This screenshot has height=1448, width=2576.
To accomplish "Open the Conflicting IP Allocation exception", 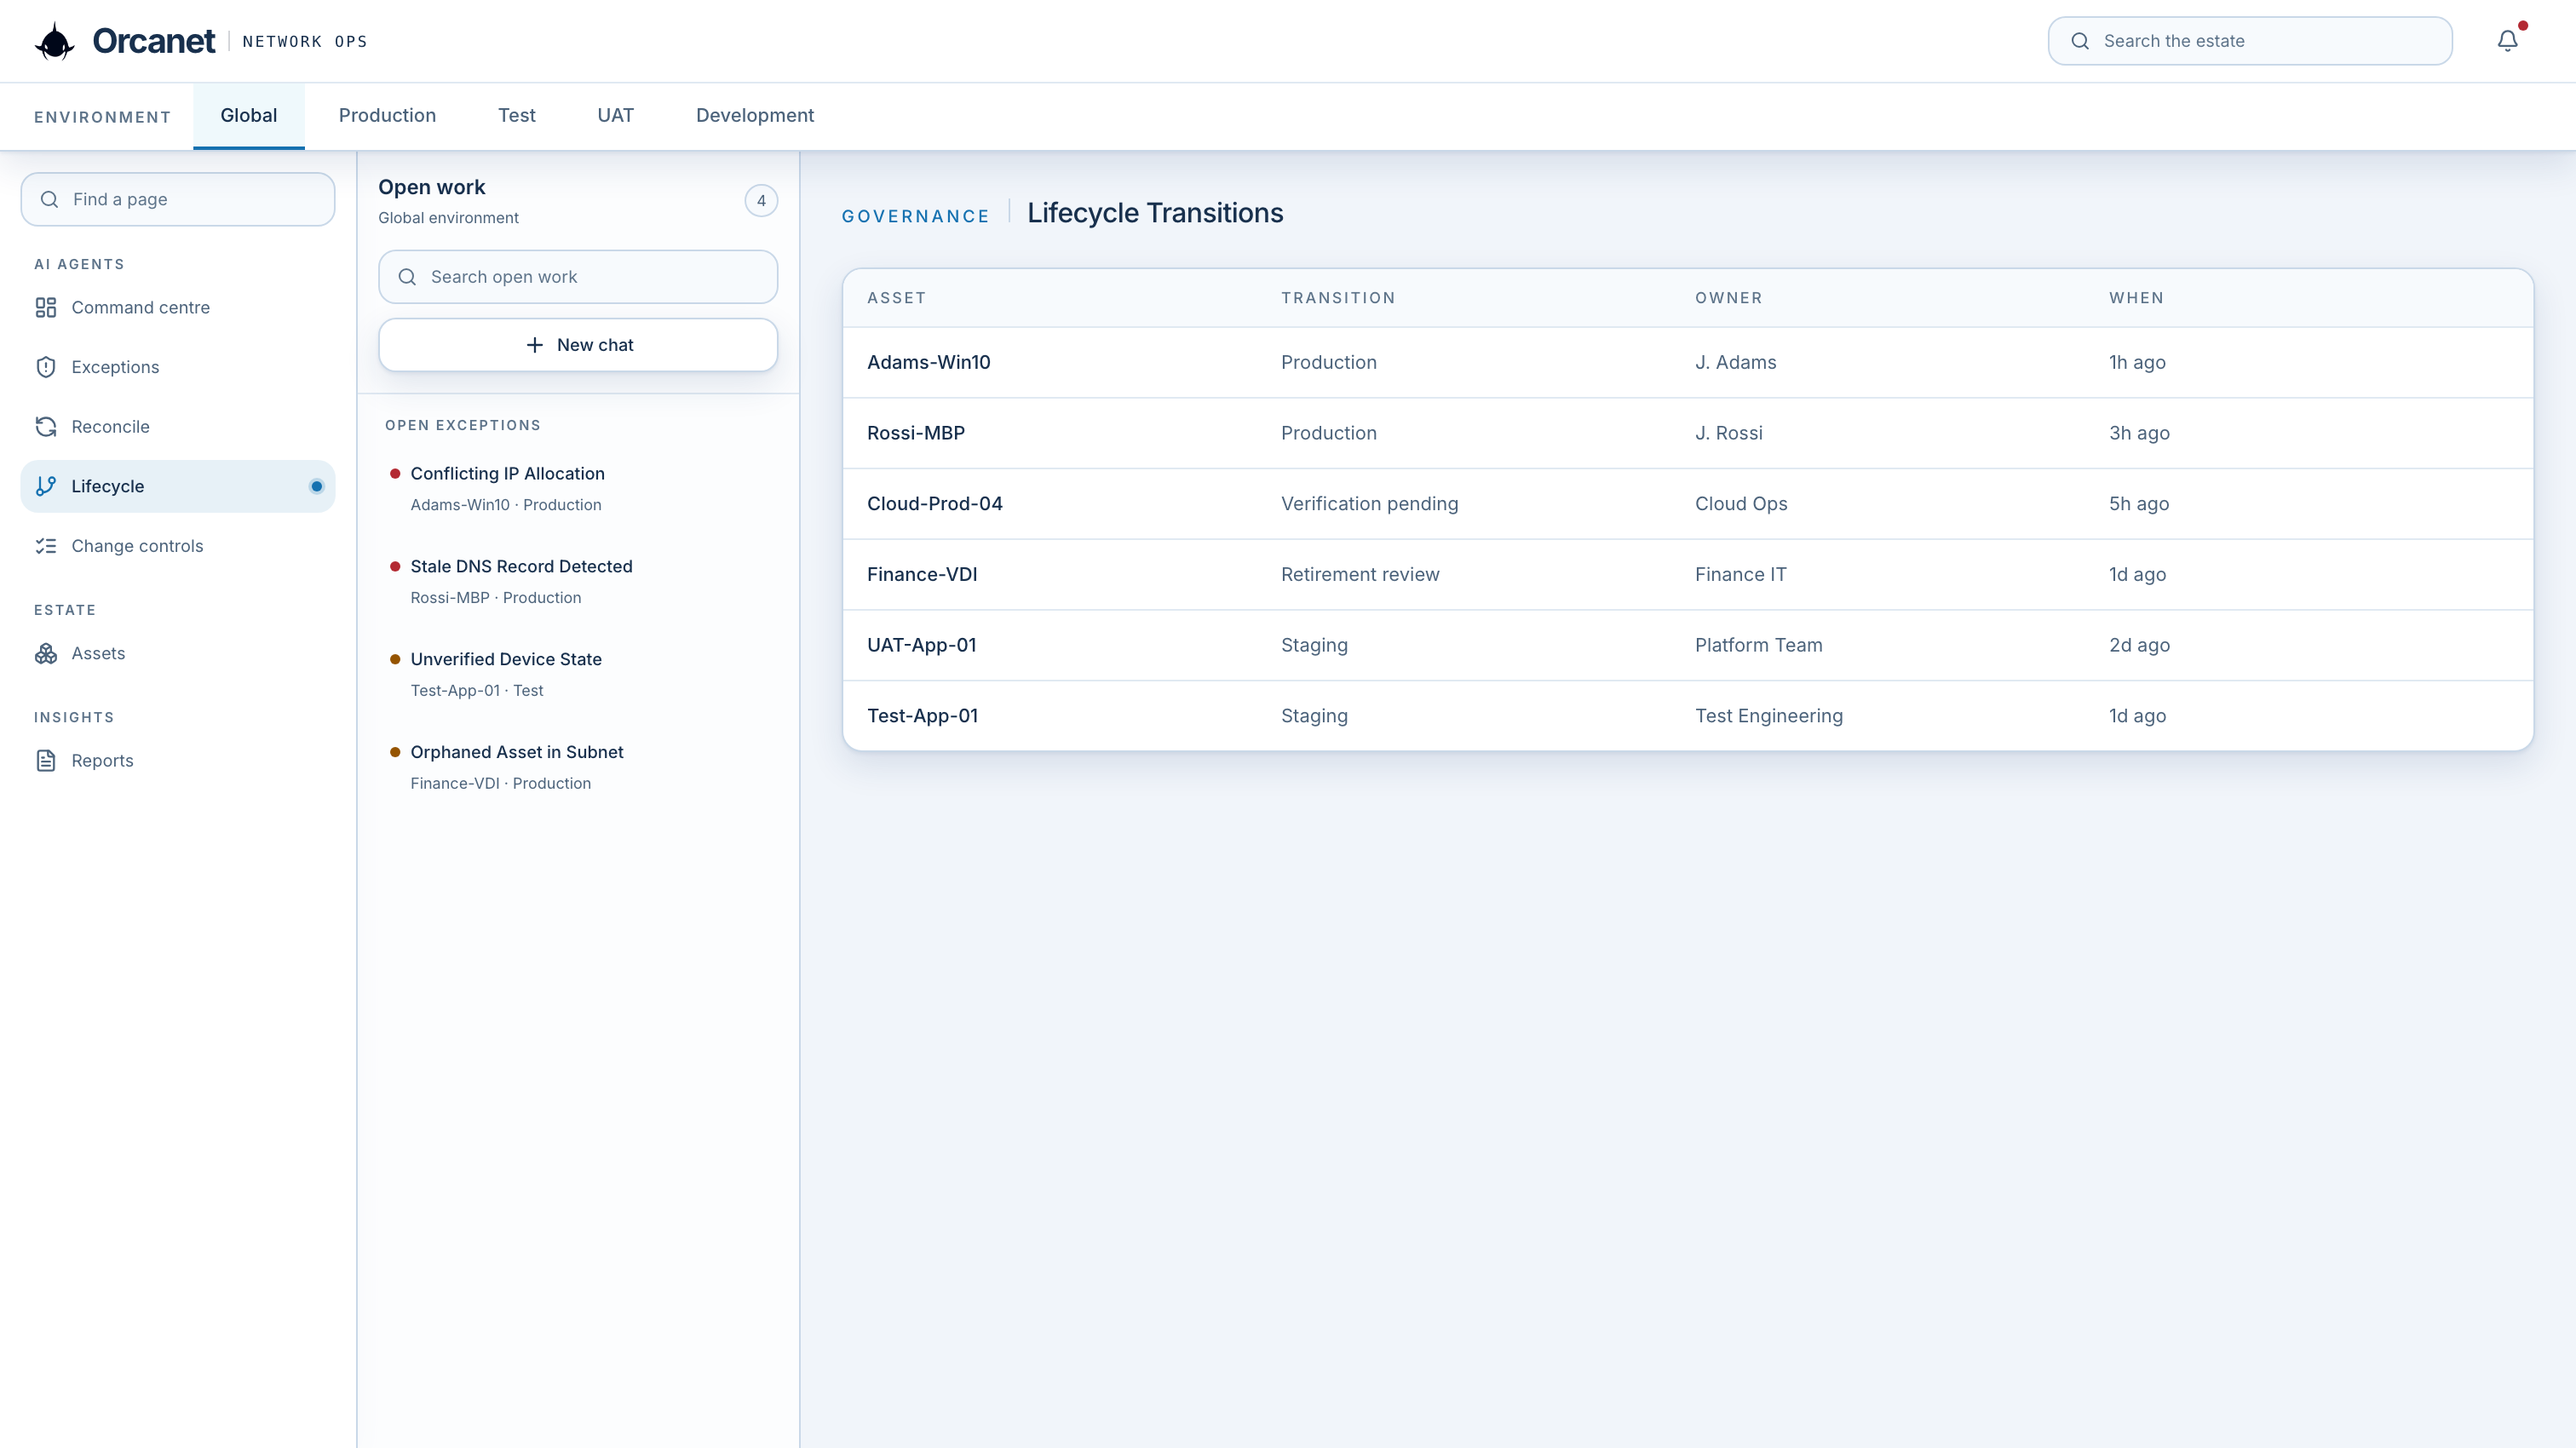I will [578, 488].
